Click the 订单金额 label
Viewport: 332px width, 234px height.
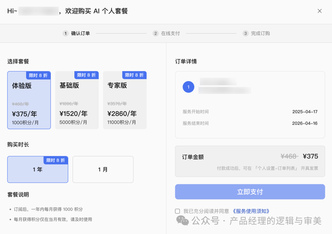(x=193, y=157)
